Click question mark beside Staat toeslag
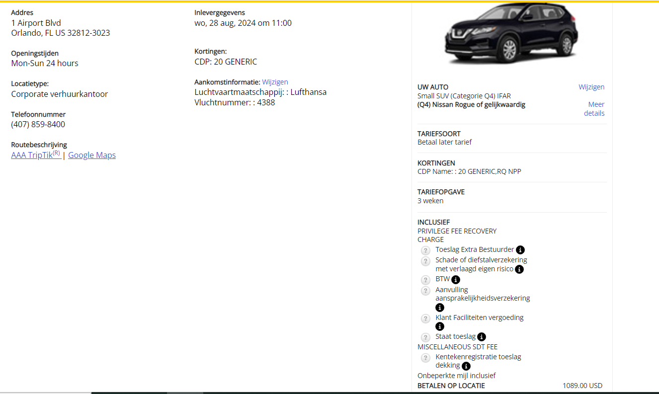The width and height of the screenshot is (659, 394). [x=425, y=337]
